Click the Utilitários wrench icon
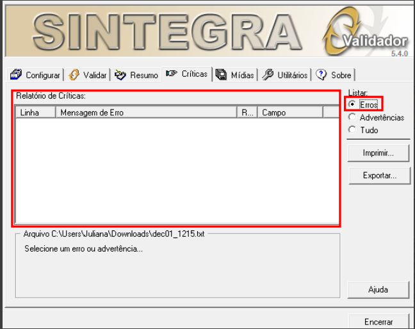Viewport: 415px width, 329px height. coord(268,75)
